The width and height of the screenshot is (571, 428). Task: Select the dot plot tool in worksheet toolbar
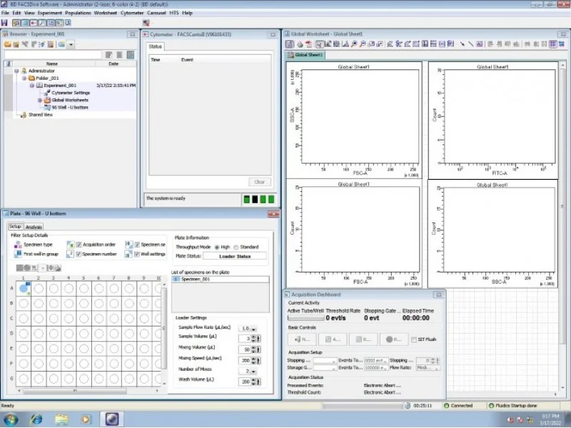[328, 44]
